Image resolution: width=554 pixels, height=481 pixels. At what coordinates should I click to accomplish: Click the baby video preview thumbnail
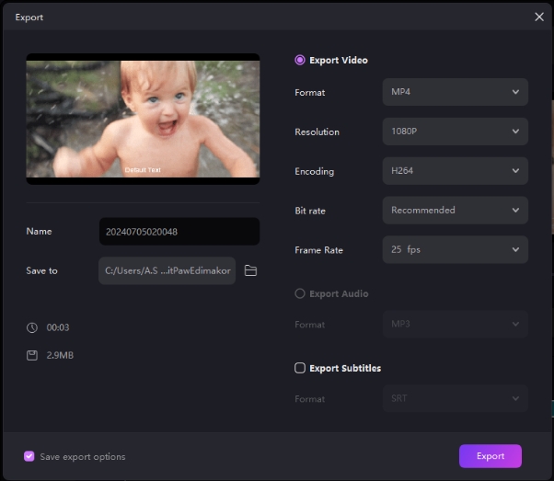click(143, 119)
